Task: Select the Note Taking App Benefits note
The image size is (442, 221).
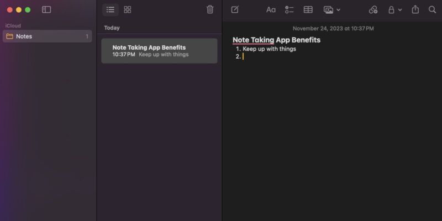Action: point(159,51)
